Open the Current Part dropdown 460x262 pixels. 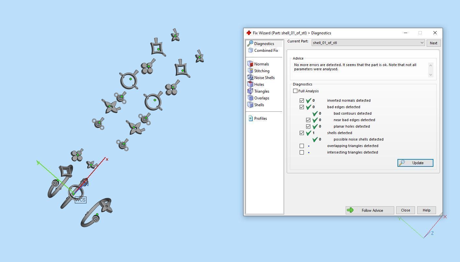point(368,43)
